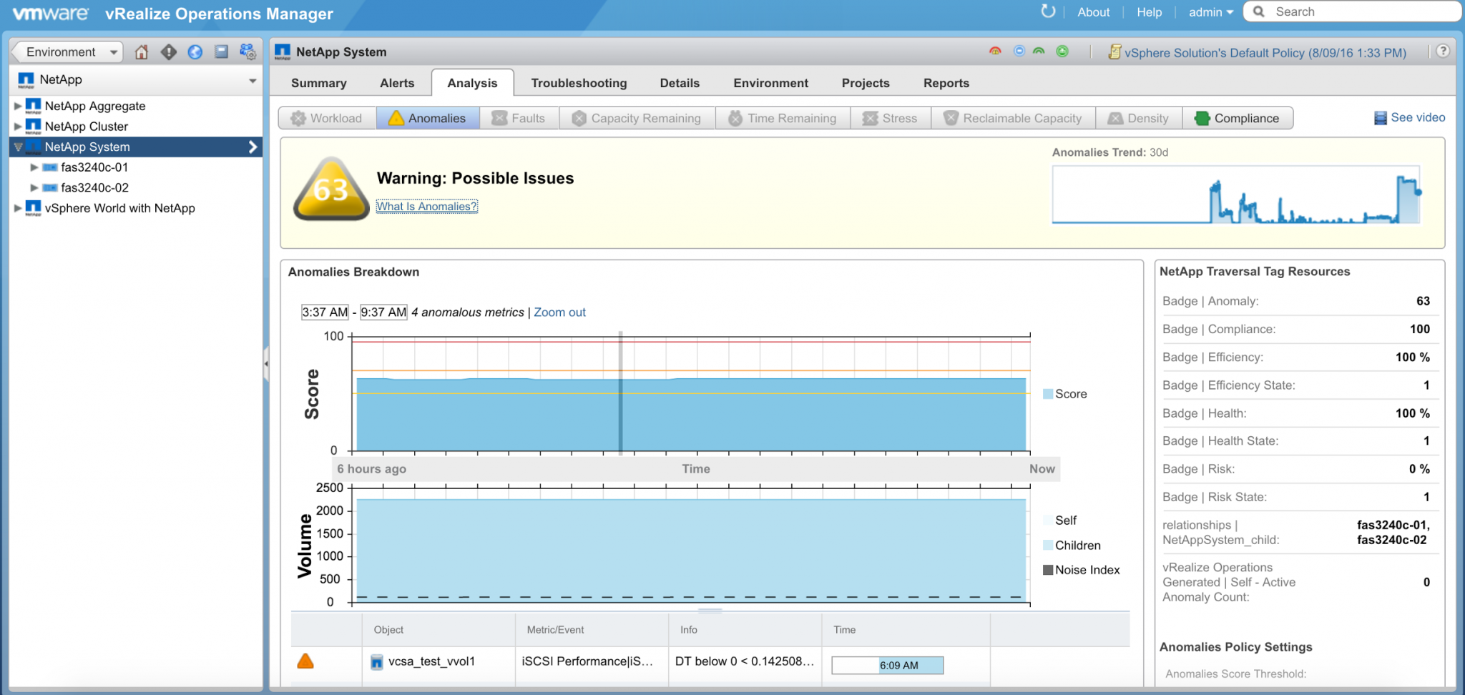Click the help question mark icon
The width and height of the screenshot is (1465, 695).
tap(1443, 51)
